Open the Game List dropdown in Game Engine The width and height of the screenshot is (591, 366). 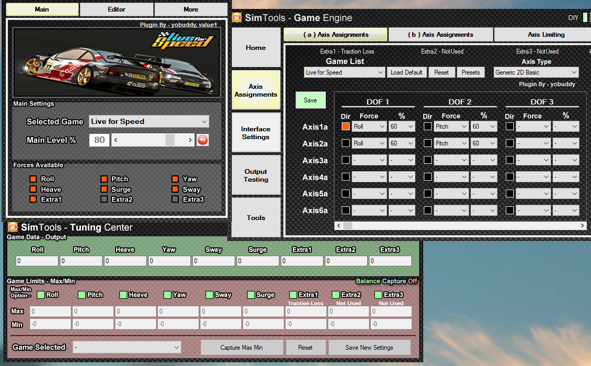pos(344,72)
